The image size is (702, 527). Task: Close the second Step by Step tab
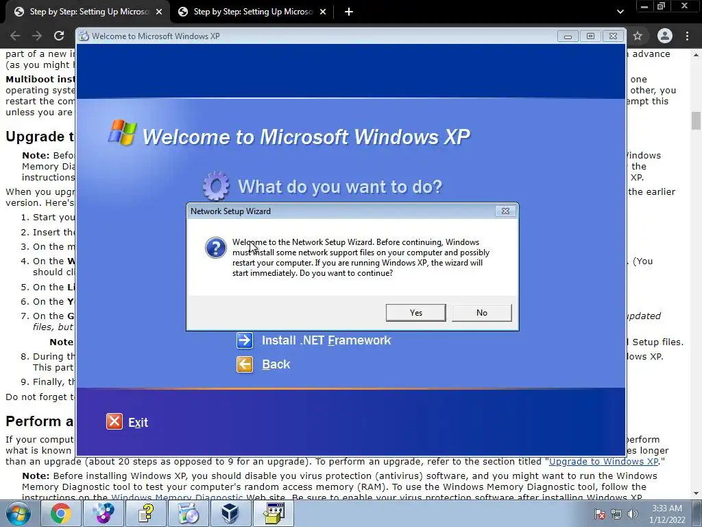click(323, 12)
